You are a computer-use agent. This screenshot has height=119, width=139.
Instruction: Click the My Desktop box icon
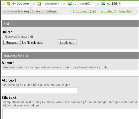pyautogui.click(x=9, y=4)
